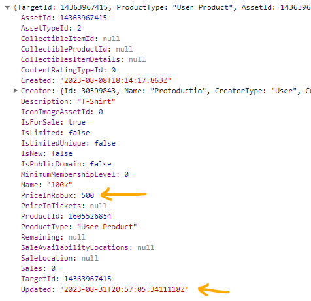This screenshot has width=311, height=301.
Task: Select the IsForSale true value
Action: coord(77,122)
